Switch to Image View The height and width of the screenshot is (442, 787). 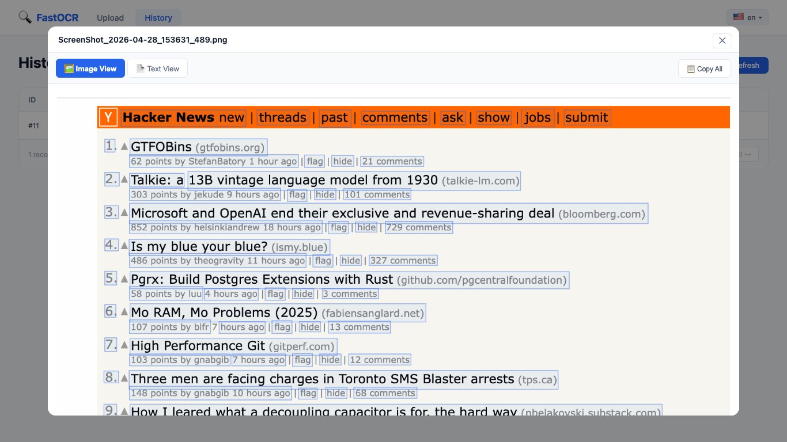pyautogui.click(x=90, y=68)
